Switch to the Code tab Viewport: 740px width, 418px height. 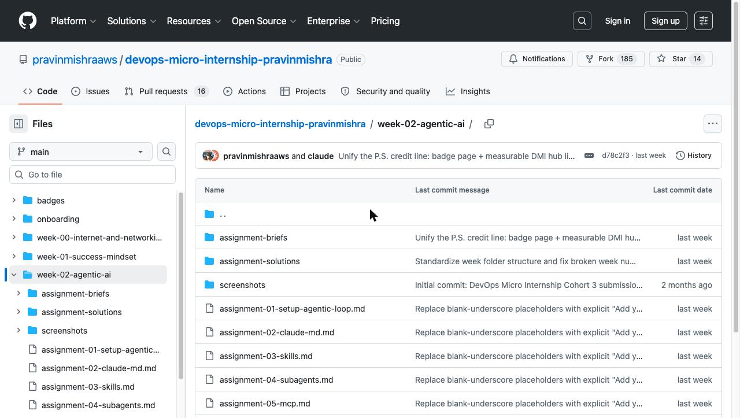click(x=40, y=91)
